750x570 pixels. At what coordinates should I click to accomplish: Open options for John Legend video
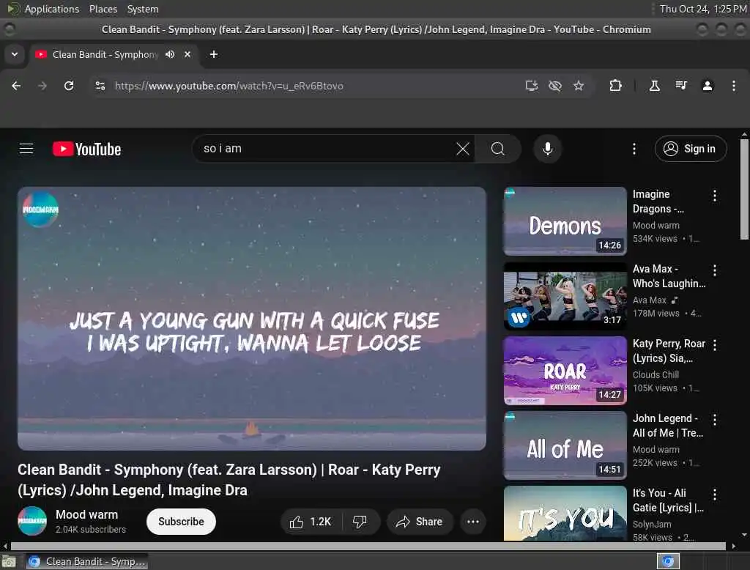[x=715, y=420]
